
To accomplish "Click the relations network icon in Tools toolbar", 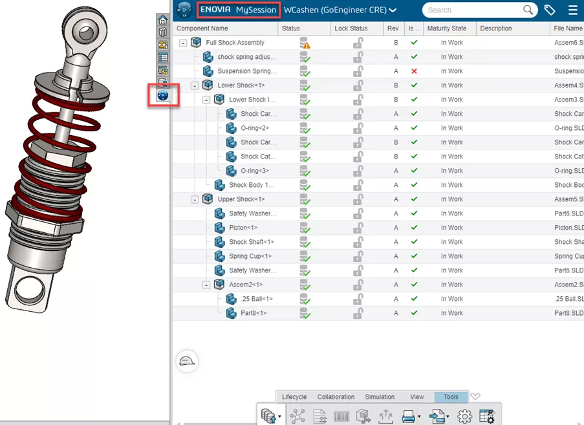I will tap(299, 415).
